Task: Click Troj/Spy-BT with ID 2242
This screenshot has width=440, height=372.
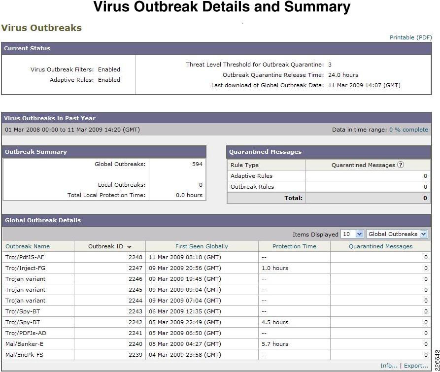Action: 23,322
